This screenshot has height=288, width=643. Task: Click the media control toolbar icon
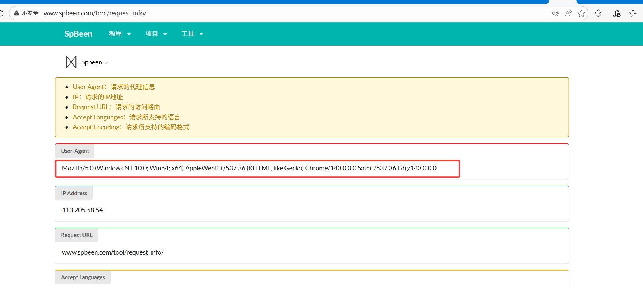click(x=617, y=13)
